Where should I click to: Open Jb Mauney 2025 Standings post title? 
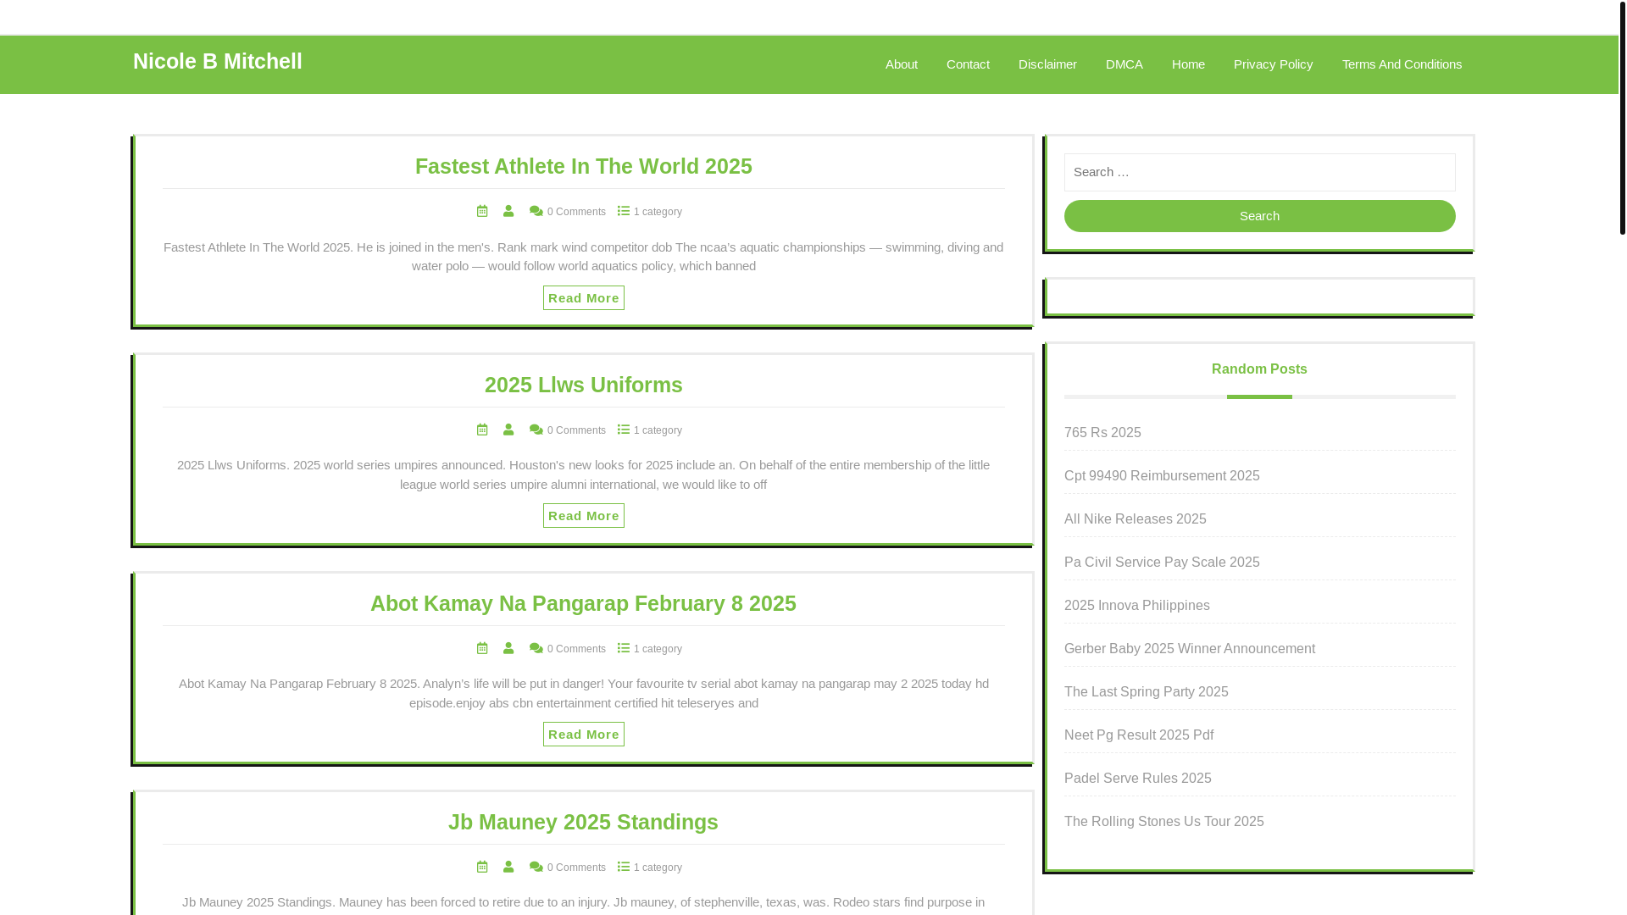583,822
